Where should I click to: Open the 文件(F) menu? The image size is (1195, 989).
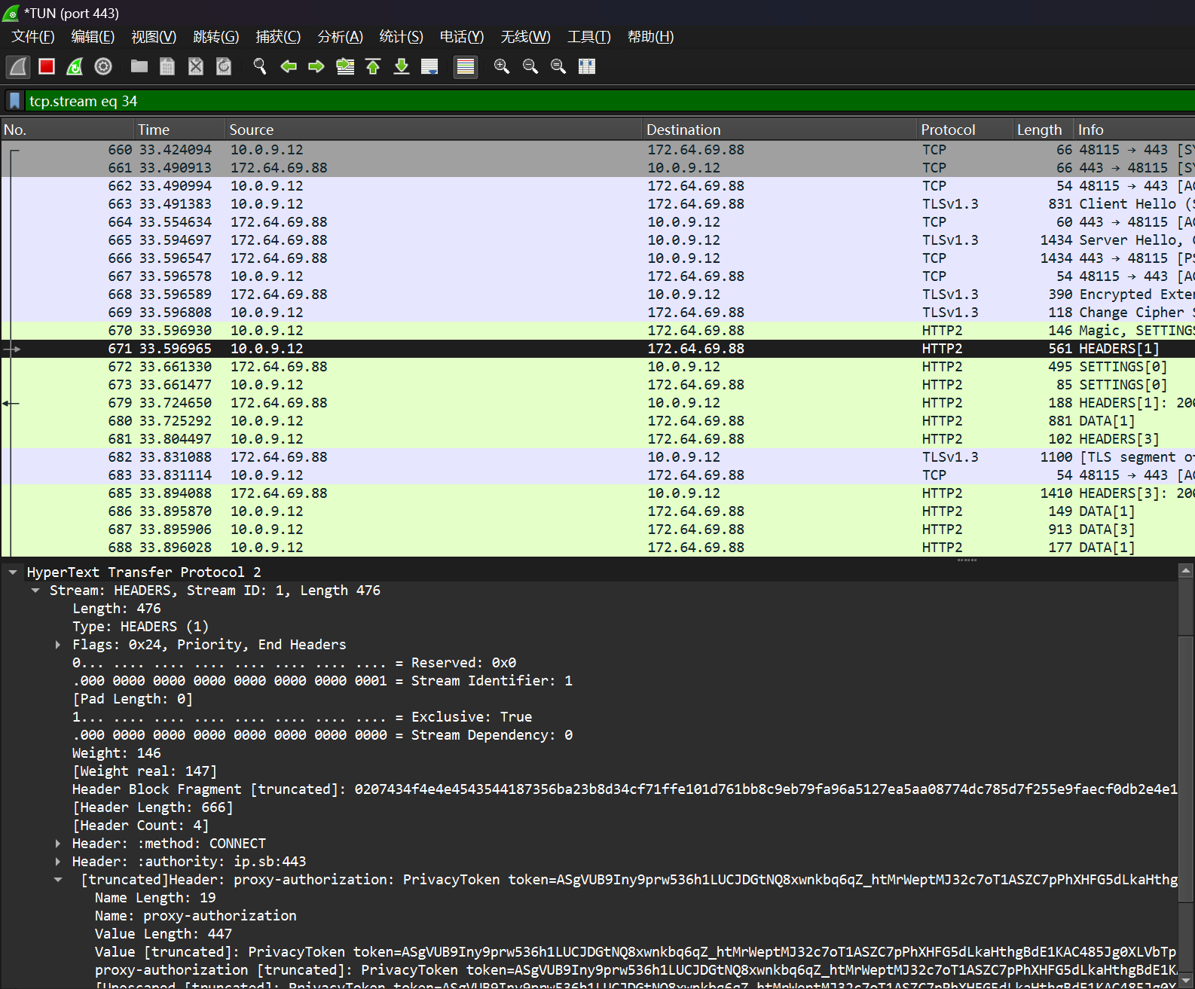tap(33, 37)
